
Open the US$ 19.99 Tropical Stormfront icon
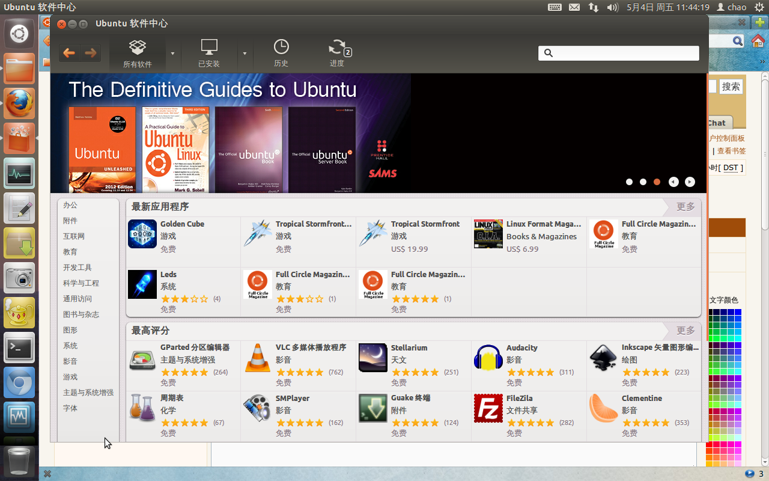pos(373,234)
